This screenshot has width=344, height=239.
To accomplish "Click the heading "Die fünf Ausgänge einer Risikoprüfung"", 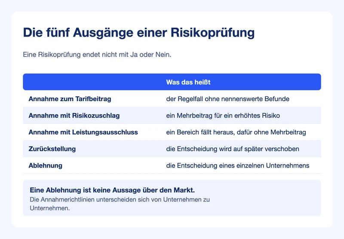I will (138, 33).
